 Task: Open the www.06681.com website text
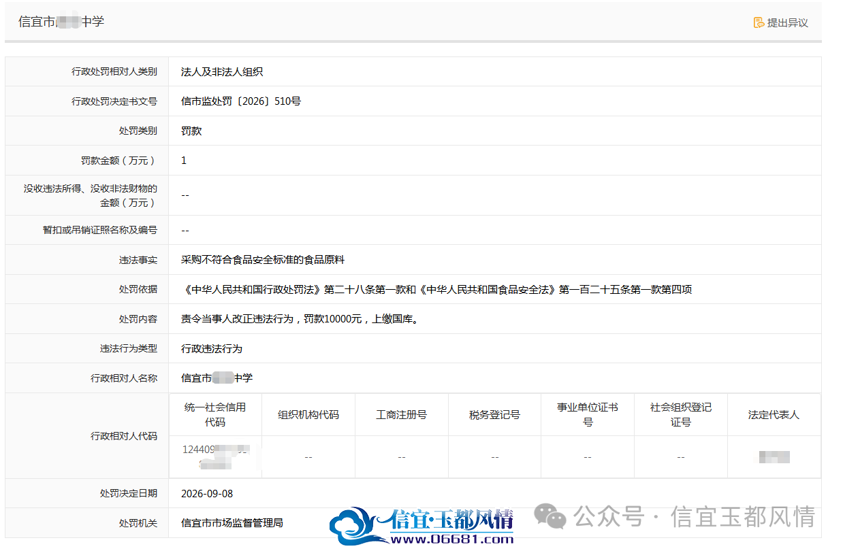(x=452, y=539)
